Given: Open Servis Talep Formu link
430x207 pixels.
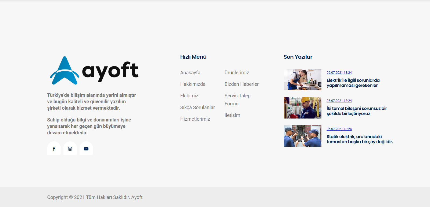Looking at the screenshot, I should tap(238, 100).
